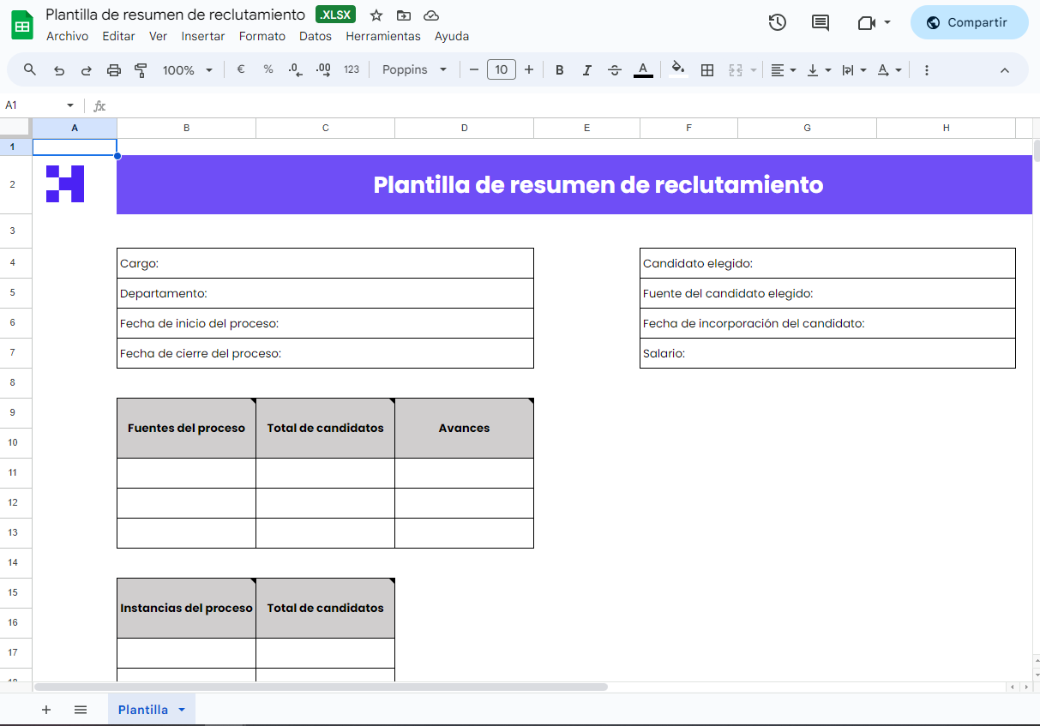Viewport: 1040px width, 726px height.
Task: Toggle bold formatting
Action: tap(559, 69)
